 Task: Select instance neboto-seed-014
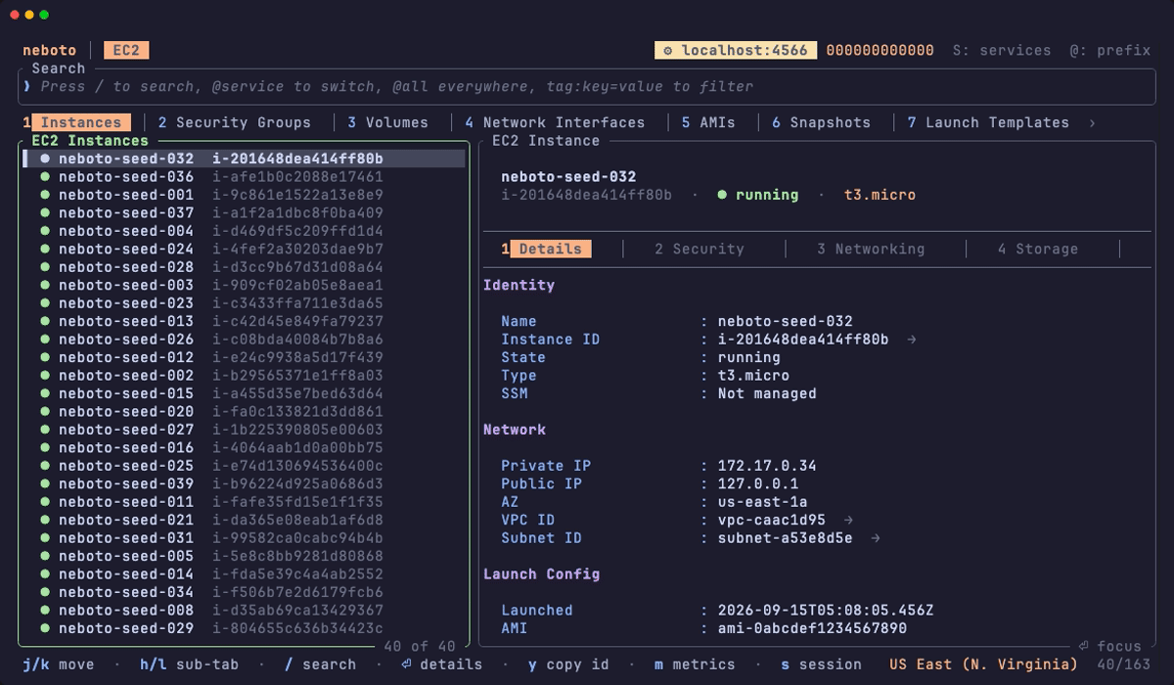244,574
